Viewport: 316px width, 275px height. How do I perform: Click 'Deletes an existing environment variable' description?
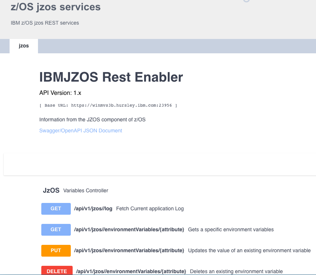(x=236, y=271)
